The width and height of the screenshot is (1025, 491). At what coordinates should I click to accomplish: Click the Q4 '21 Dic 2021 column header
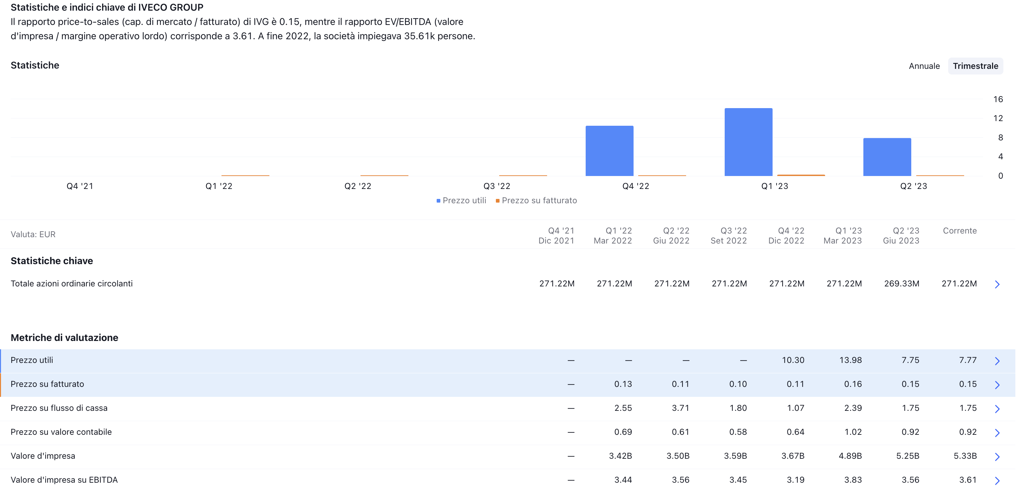556,236
